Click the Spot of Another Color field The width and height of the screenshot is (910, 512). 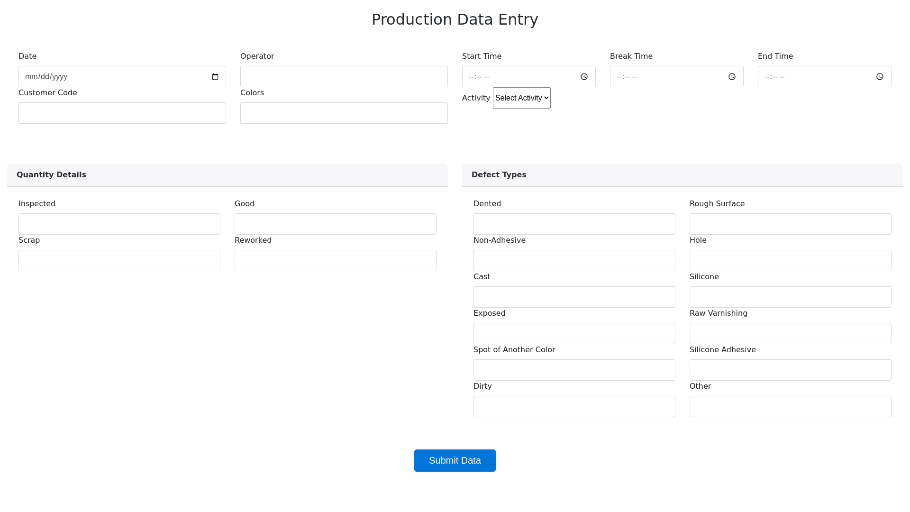coord(574,370)
